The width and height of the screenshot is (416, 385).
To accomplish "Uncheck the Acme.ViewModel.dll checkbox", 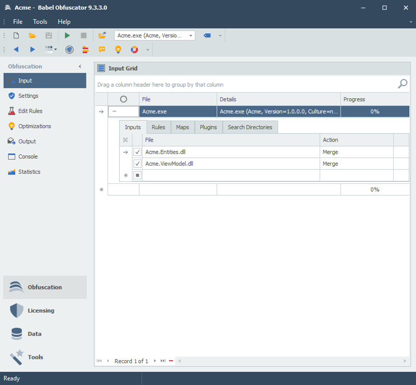I will pyautogui.click(x=137, y=164).
